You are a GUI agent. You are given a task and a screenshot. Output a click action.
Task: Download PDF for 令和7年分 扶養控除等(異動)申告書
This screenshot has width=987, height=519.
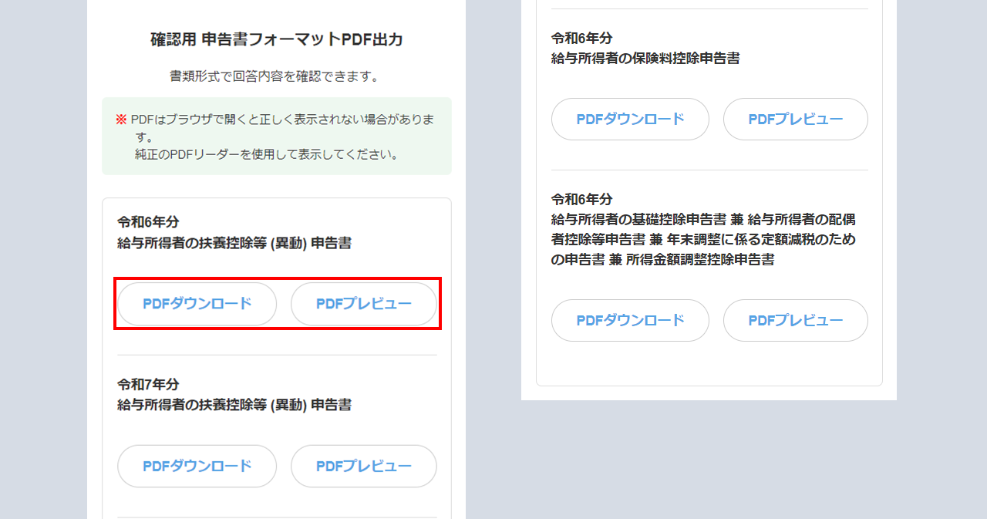pyautogui.click(x=197, y=466)
